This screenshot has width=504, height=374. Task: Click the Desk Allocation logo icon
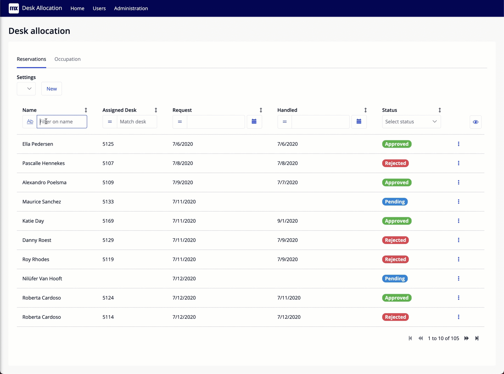click(14, 8)
